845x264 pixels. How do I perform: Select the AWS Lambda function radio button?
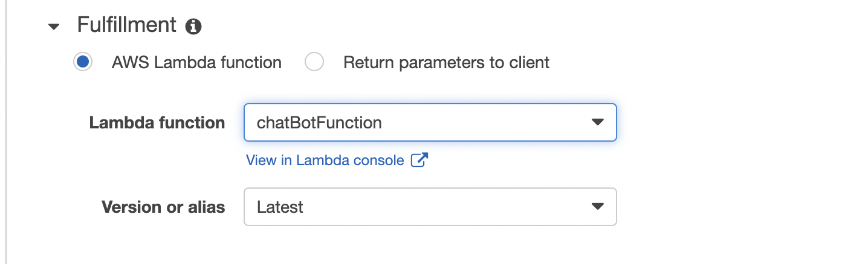tap(83, 62)
